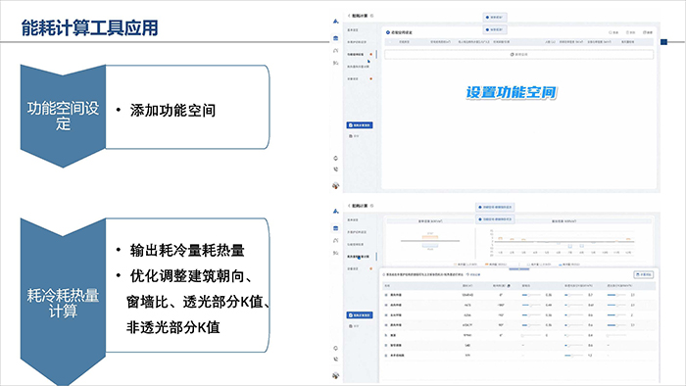Click the blue round icon beside the top screenshot's panel title

388,32
